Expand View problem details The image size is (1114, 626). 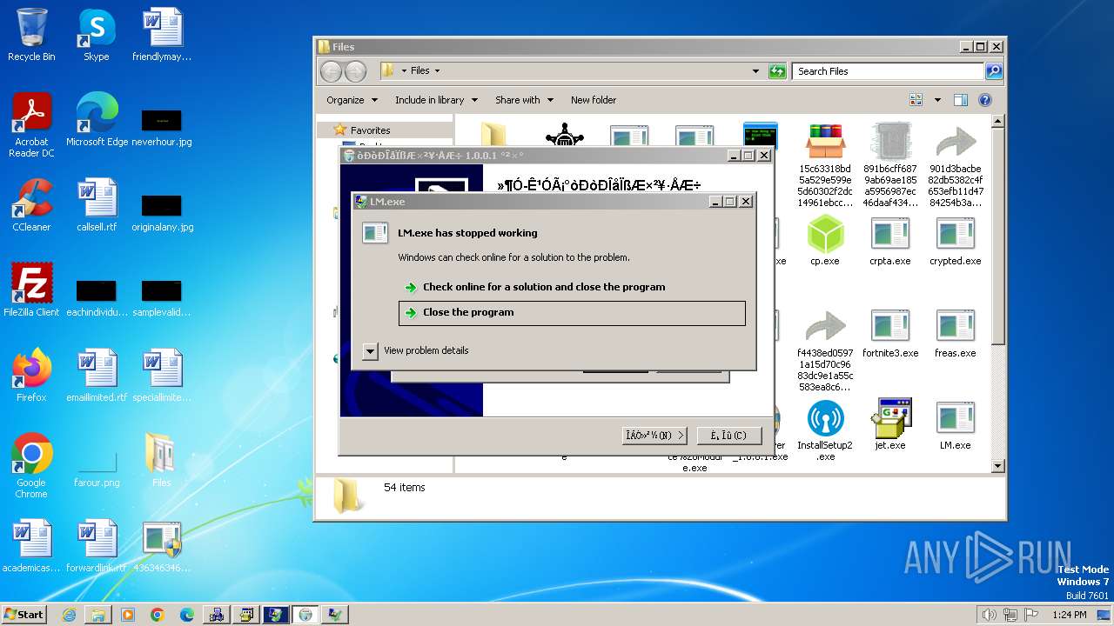[417, 350]
